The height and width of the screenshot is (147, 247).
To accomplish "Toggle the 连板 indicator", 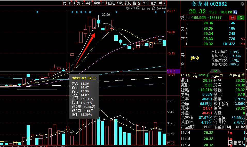I will (x=89, y=3).
